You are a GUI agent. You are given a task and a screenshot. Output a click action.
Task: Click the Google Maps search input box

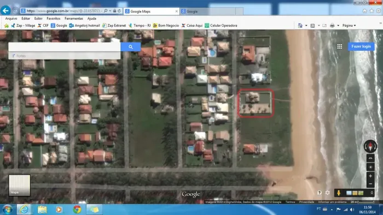click(65, 47)
